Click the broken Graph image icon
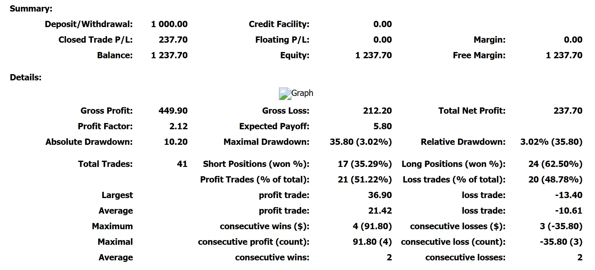 pyautogui.click(x=285, y=94)
